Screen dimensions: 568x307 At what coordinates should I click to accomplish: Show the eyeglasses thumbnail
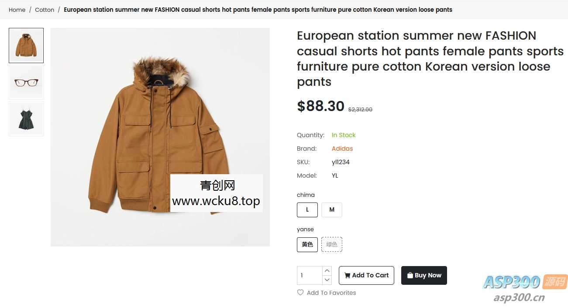coord(26,82)
